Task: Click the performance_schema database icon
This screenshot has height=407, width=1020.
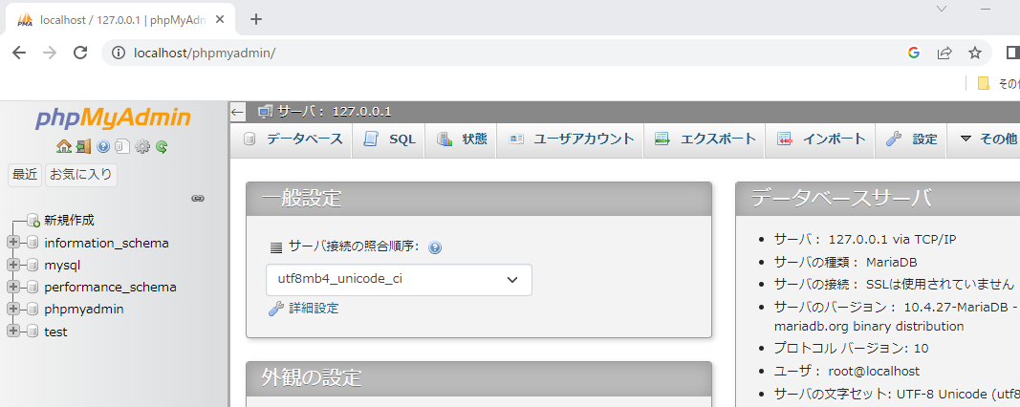Action: click(x=33, y=287)
